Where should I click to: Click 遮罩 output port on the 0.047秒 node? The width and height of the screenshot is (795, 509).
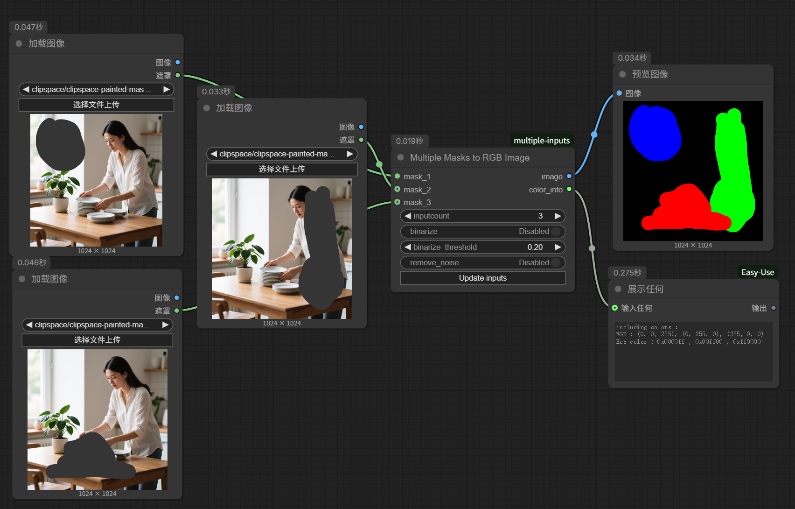coord(178,75)
